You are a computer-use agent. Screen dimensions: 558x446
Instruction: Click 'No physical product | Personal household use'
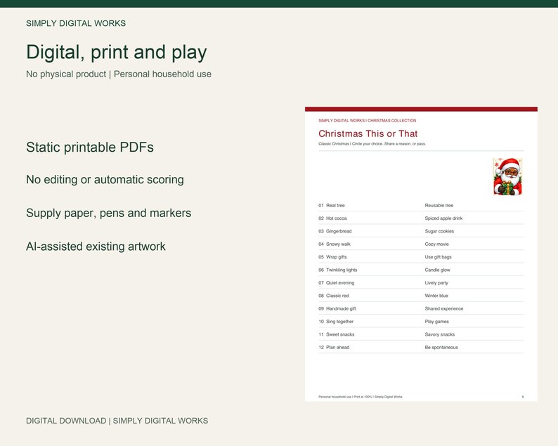coord(119,74)
